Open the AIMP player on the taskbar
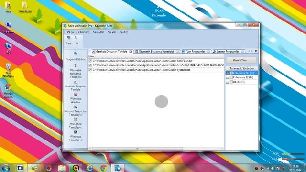This screenshot has width=306, height=172. [76, 168]
